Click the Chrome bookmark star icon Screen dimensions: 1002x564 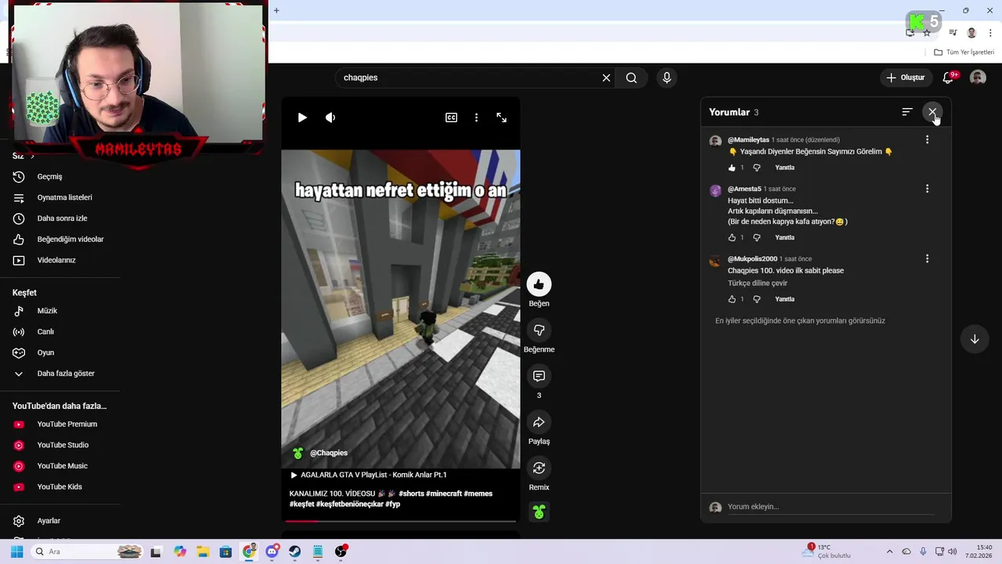(x=927, y=33)
